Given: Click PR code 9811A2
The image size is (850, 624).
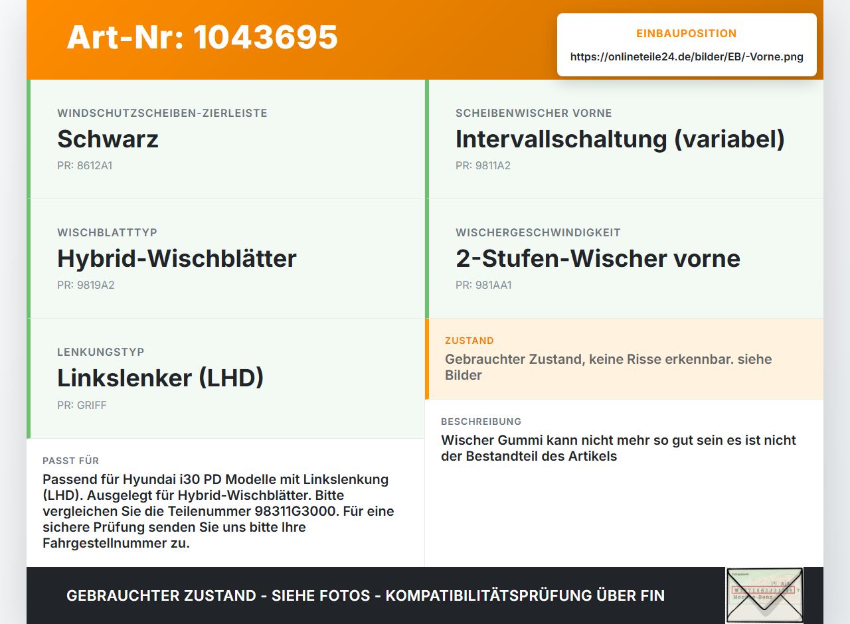Looking at the screenshot, I should [483, 165].
